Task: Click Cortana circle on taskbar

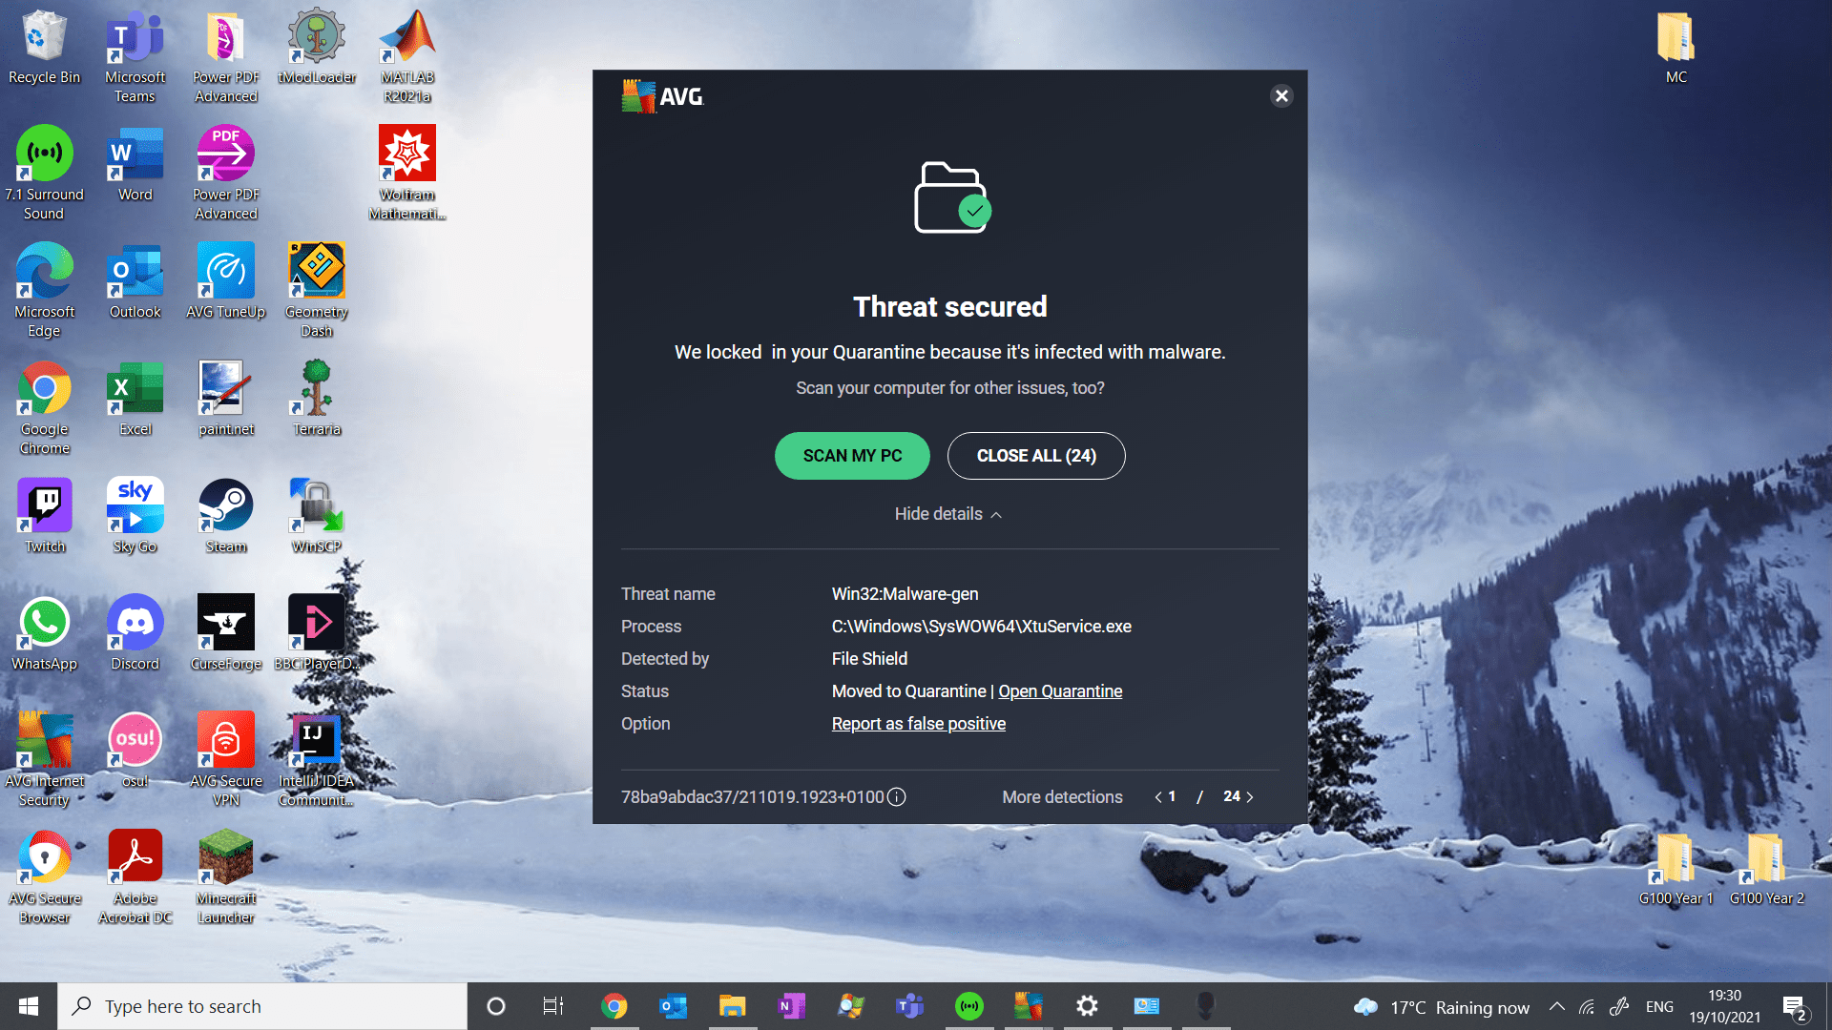Action: tap(495, 1006)
